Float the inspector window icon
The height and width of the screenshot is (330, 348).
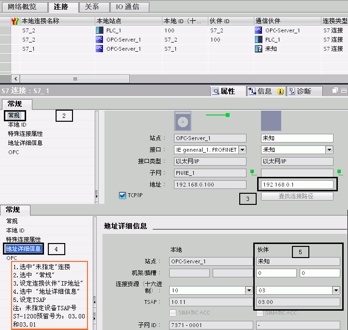click(335, 90)
